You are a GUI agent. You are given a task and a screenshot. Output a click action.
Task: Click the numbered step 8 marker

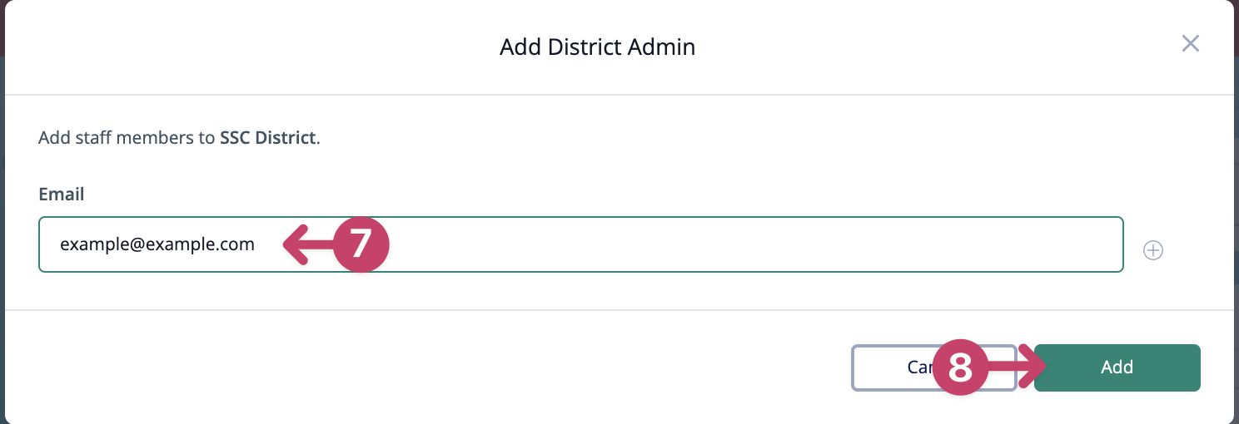[960, 367]
